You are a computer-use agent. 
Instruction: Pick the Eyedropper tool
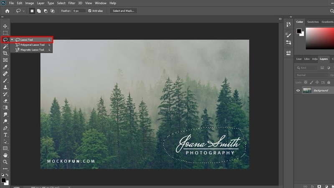coord(5,67)
